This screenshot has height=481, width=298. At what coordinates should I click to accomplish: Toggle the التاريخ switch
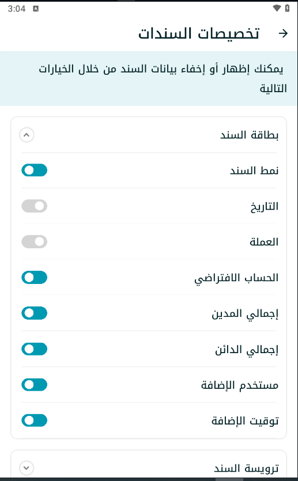pos(35,206)
